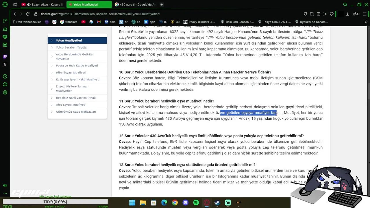
Task: Click the send to Flow arrow icon
Action: (325, 14)
